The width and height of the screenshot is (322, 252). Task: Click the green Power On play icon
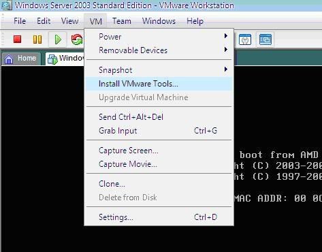58,40
